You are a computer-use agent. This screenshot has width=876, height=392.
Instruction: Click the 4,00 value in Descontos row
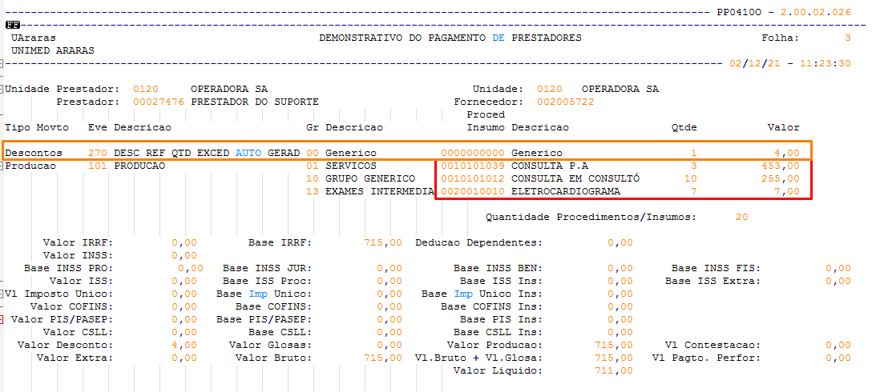[x=786, y=153]
